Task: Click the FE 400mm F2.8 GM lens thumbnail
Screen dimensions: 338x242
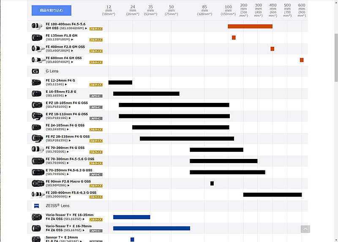Action: click(38, 48)
